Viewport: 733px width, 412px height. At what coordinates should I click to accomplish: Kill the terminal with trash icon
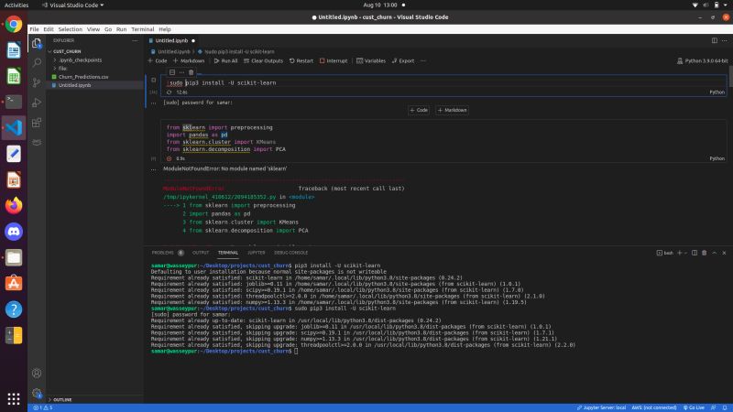click(704, 253)
